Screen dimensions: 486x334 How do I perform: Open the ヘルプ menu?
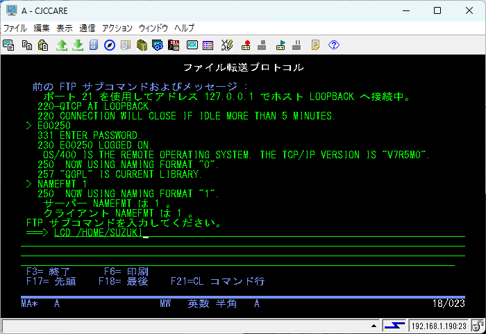[x=184, y=28]
